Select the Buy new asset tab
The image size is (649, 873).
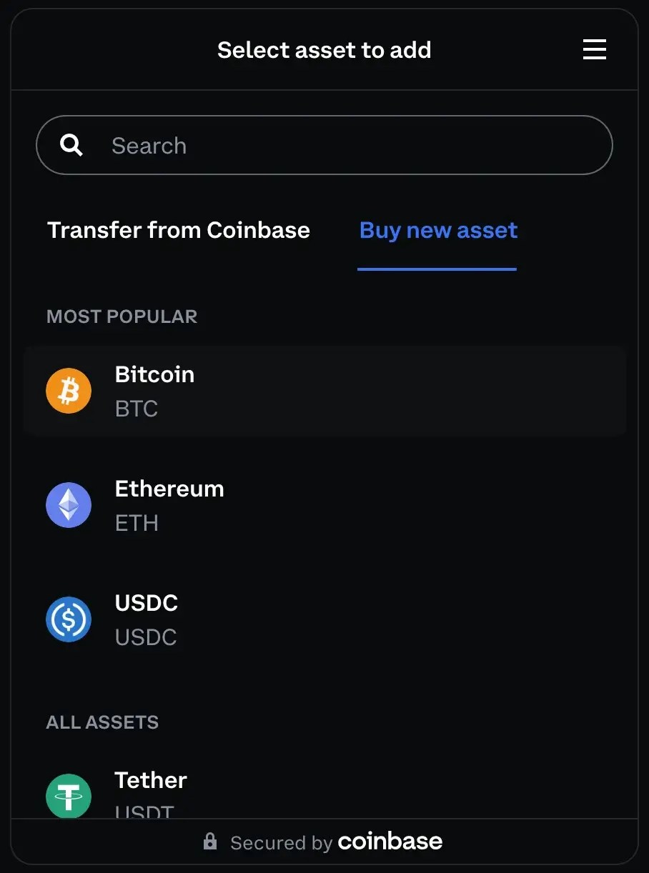[x=438, y=229]
